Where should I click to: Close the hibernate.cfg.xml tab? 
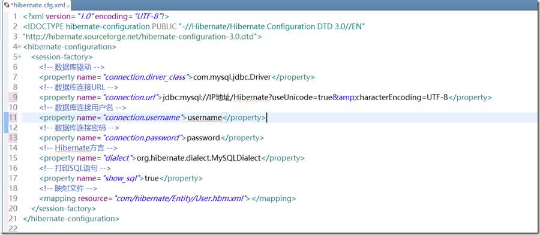(68, 6)
